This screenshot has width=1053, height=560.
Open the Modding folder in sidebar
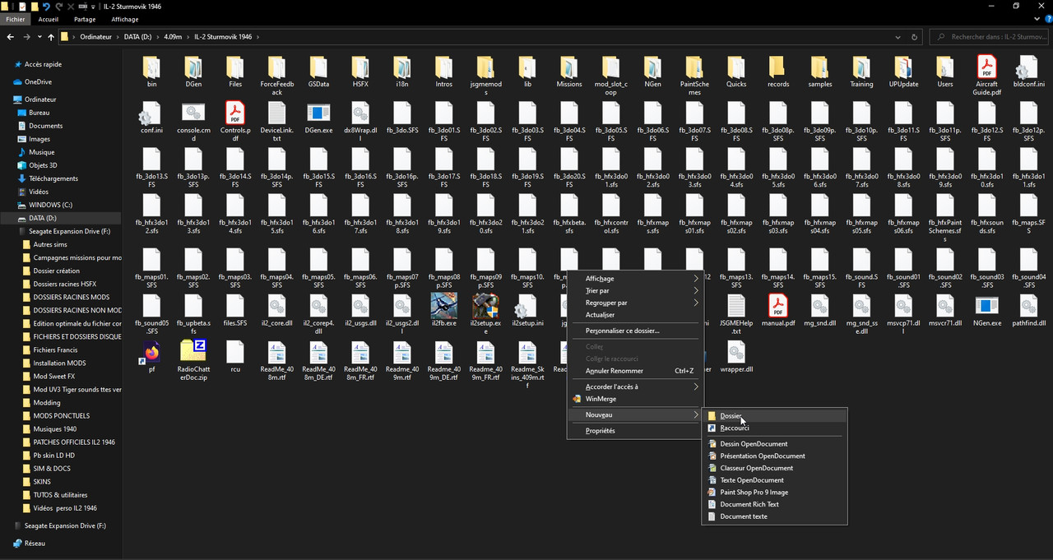click(47, 403)
